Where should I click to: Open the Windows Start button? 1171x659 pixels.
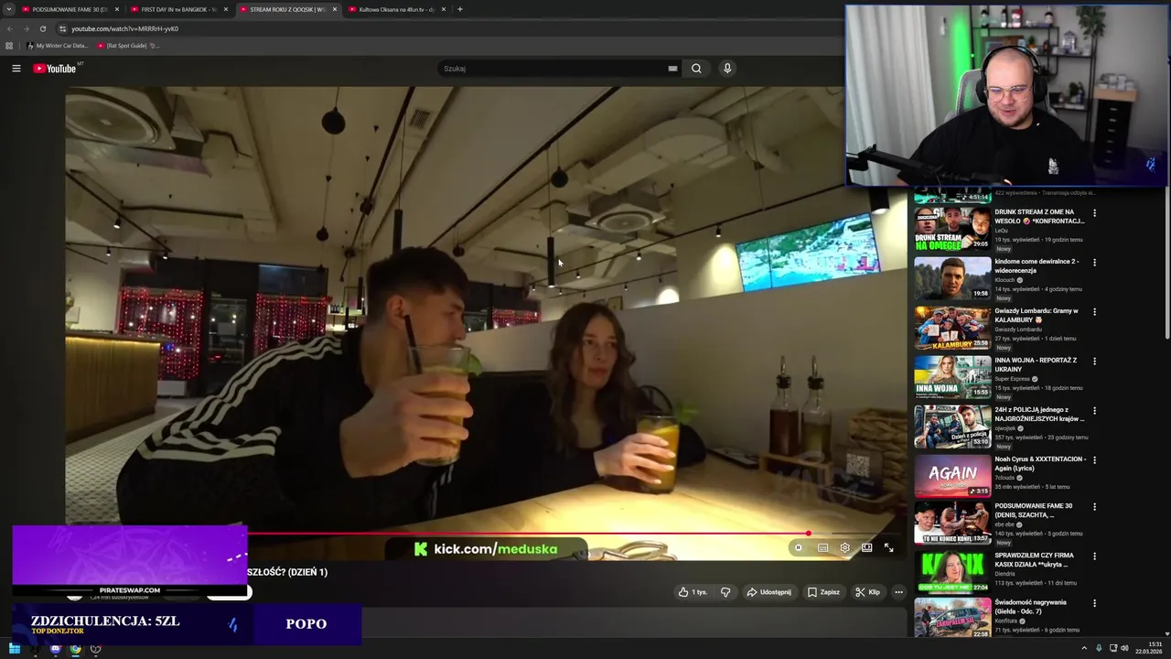tap(14, 649)
